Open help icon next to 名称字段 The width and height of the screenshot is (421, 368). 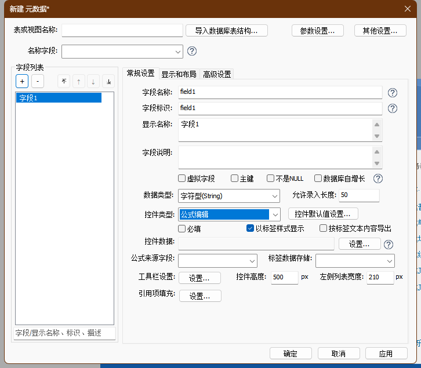(192, 51)
